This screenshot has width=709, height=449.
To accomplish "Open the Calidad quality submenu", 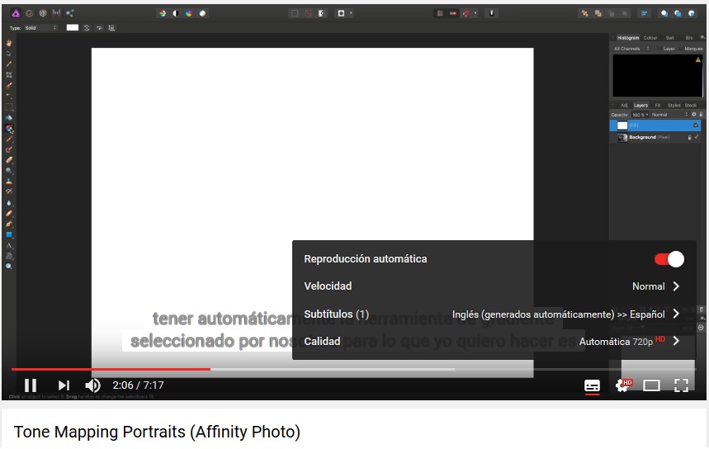I will click(x=494, y=342).
